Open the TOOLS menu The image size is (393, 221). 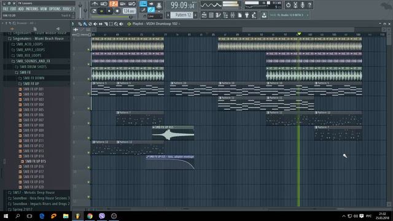coord(67,9)
